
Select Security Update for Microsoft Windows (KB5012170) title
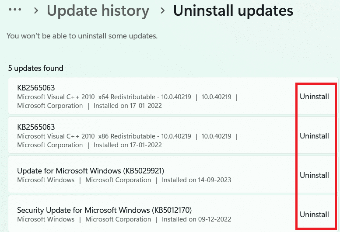tap(104, 210)
